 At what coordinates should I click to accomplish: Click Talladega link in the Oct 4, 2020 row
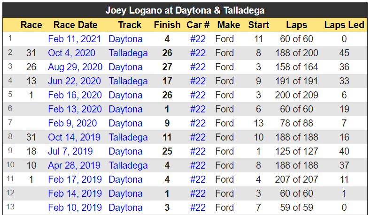(x=128, y=53)
